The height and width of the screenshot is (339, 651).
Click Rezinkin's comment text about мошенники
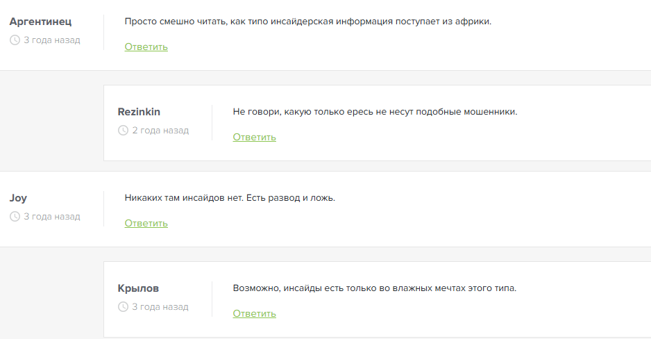[375, 112]
